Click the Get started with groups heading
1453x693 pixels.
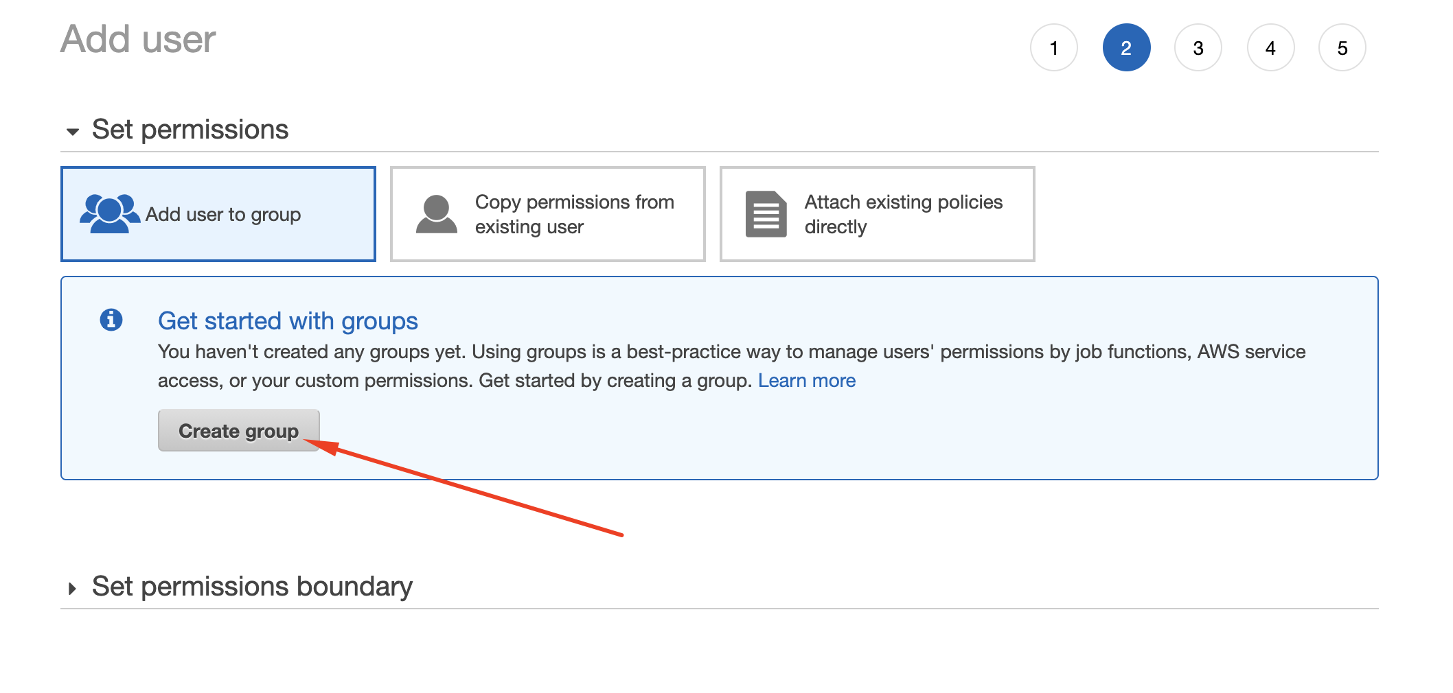(288, 321)
